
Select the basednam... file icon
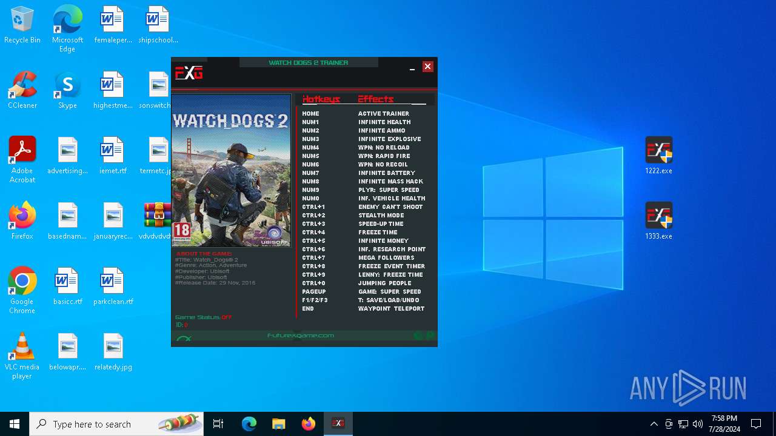tap(67, 222)
